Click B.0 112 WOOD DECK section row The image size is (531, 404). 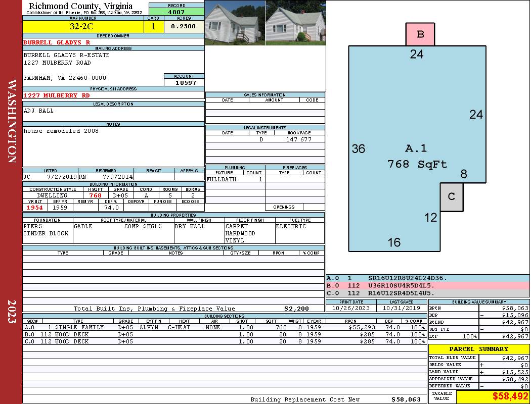(225, 334)
